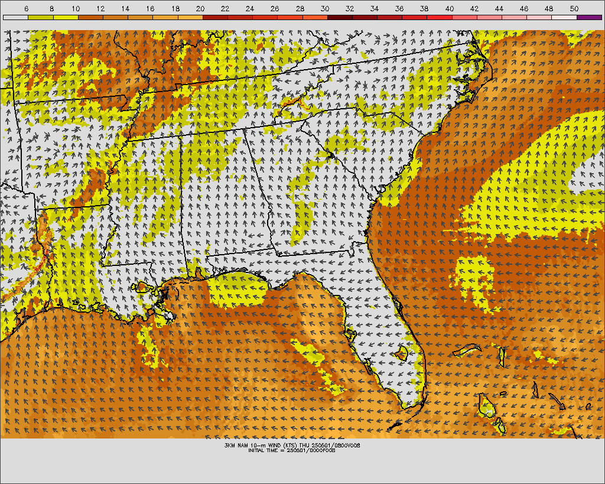Click the bright red legend swatch between 38 and 40
Image resolution: width=605 pixels, height=484 pixels.
[440, 17]
